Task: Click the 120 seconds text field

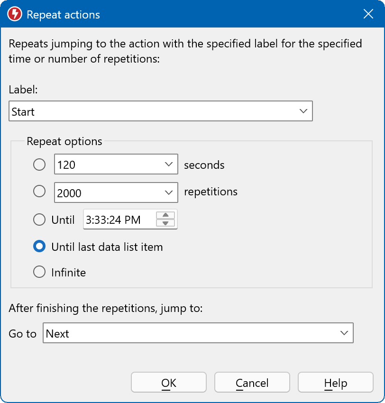Action: [107, 165]
